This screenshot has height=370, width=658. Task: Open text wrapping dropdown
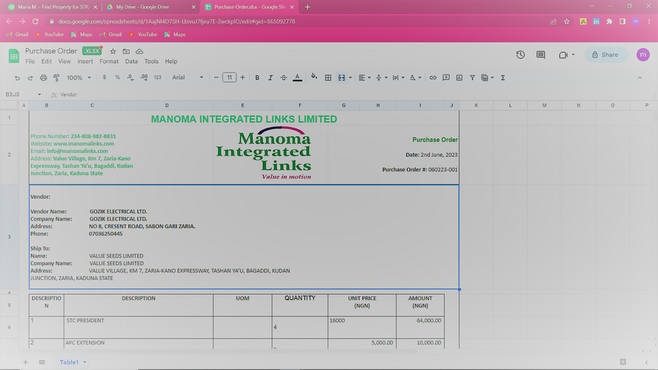point(398,77)
